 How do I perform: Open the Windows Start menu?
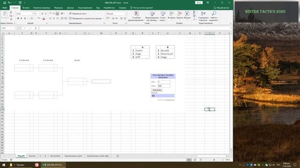coord(4,165)
